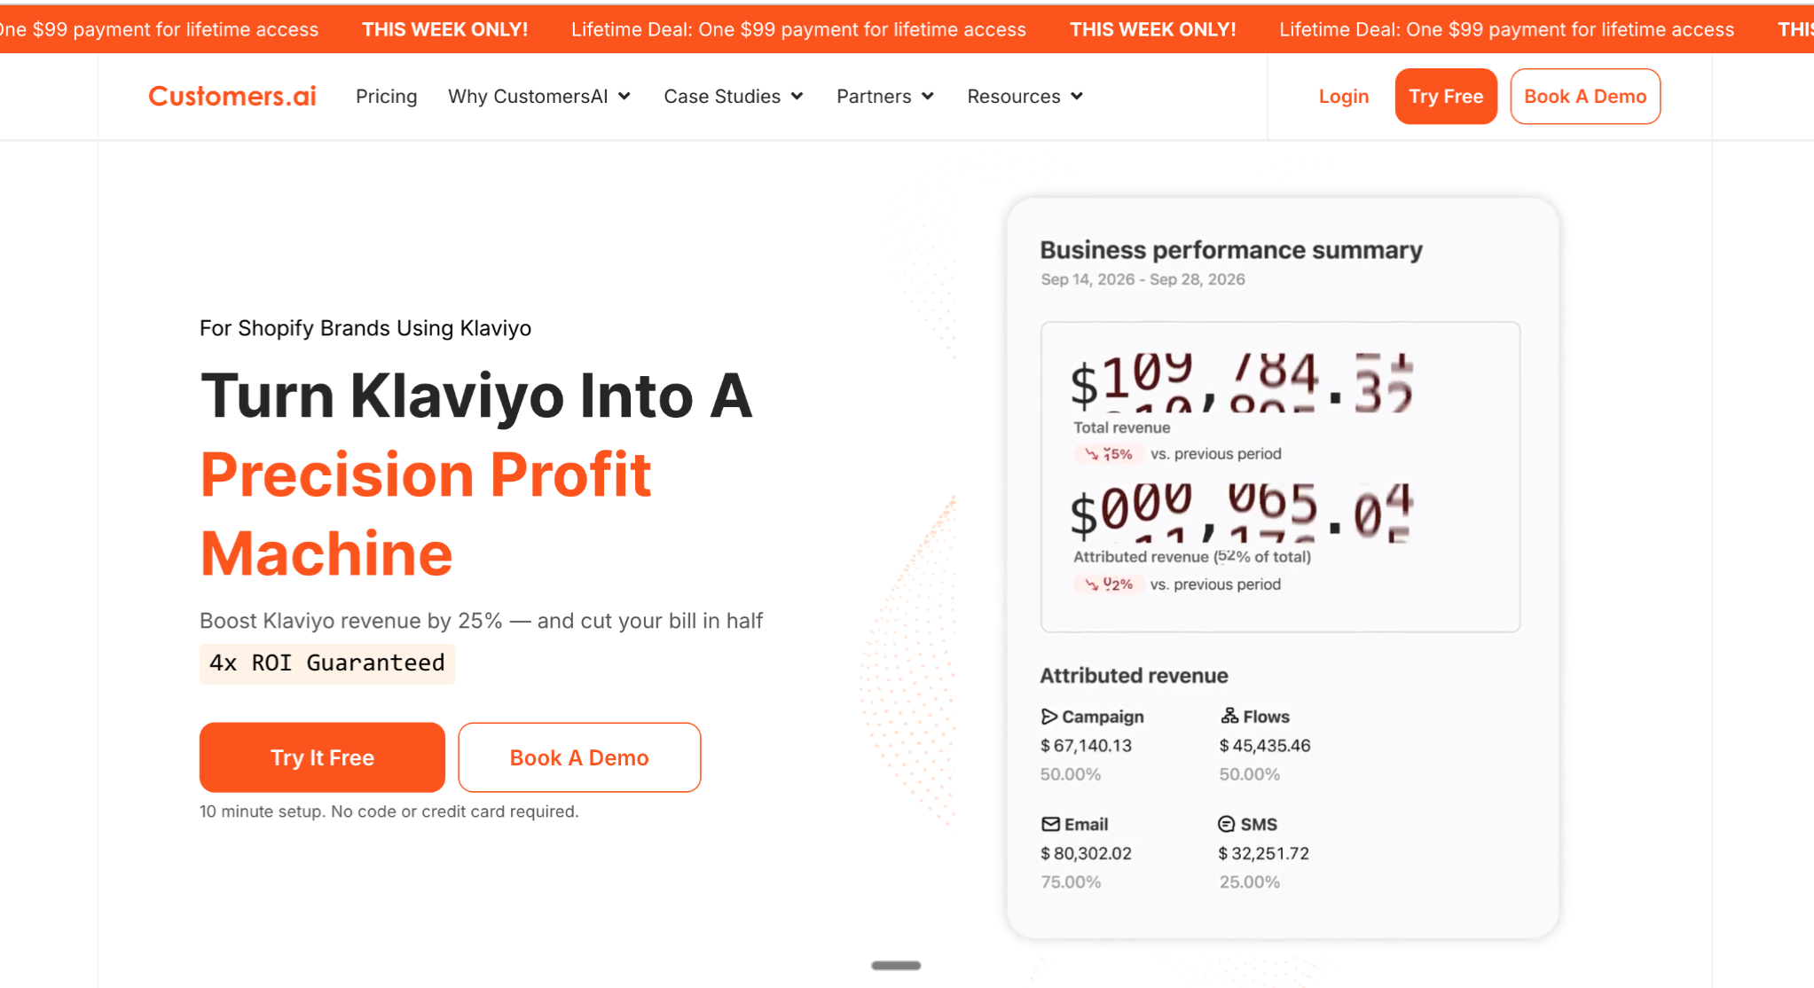1814x988 pixels.
Task: Click the Login link
Action: (1344, 96)
